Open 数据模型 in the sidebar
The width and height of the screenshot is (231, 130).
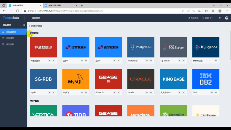[14, 38]
